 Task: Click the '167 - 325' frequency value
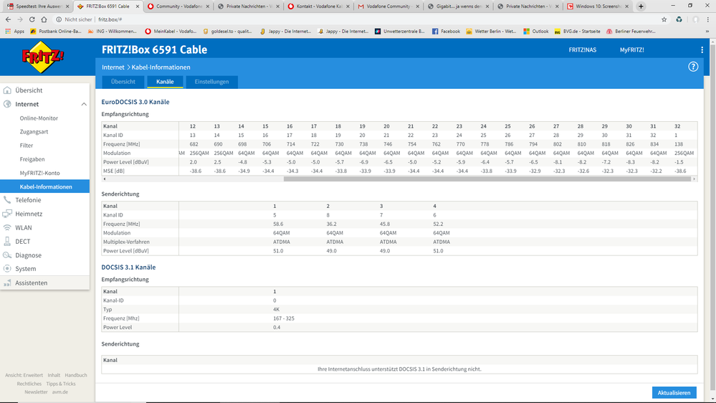[284, 318]
